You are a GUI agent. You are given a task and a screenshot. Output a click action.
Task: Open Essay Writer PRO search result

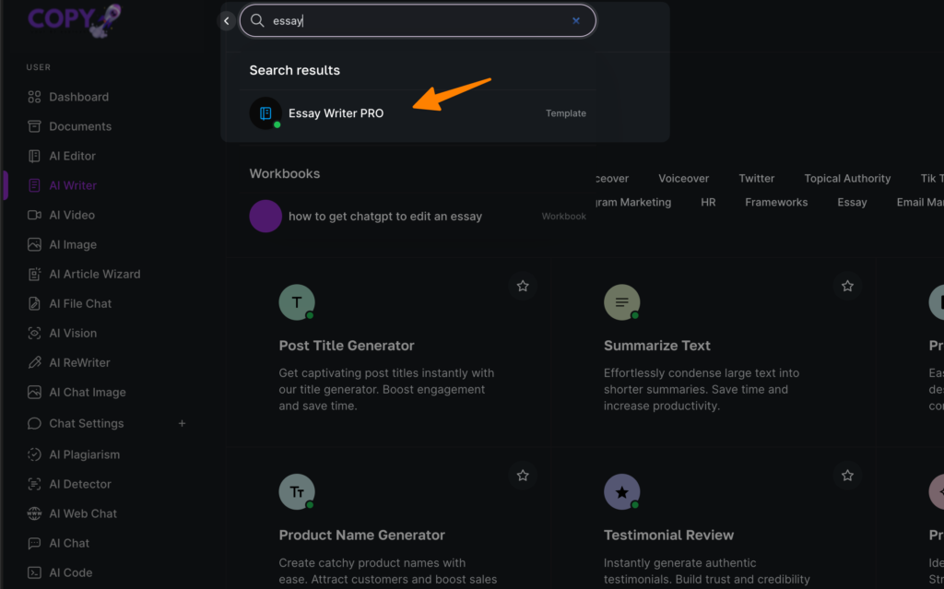click(x=336, y=113)
